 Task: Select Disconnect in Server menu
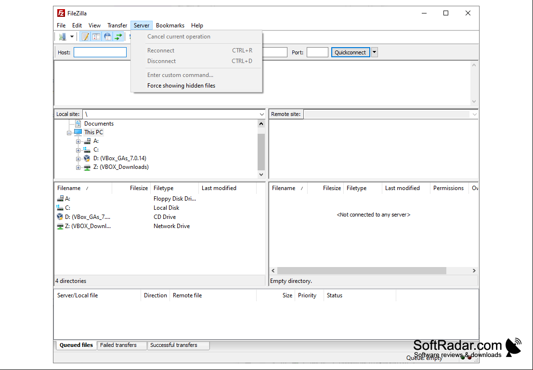point(196,61)
